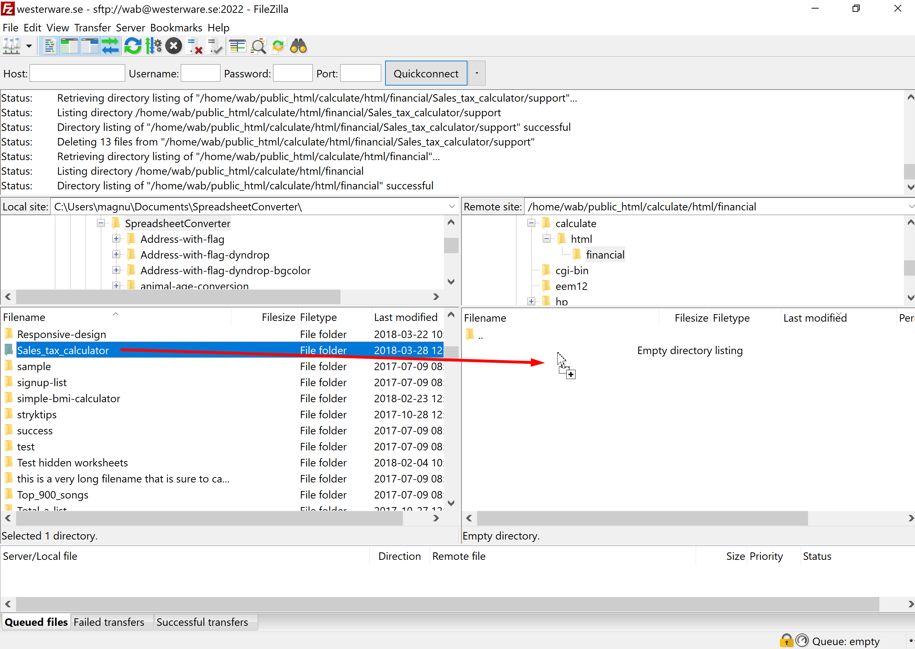The height and width of the screenshot is (649, 915).
Task: Toggle synchronized browsing icon
Action: coord(278,46)
